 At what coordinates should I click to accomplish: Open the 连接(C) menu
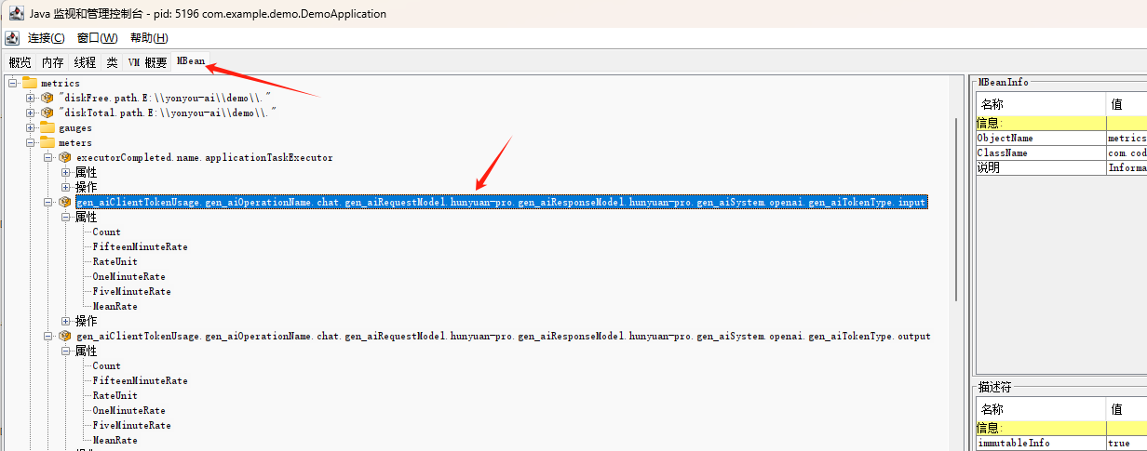click(47, 38)
